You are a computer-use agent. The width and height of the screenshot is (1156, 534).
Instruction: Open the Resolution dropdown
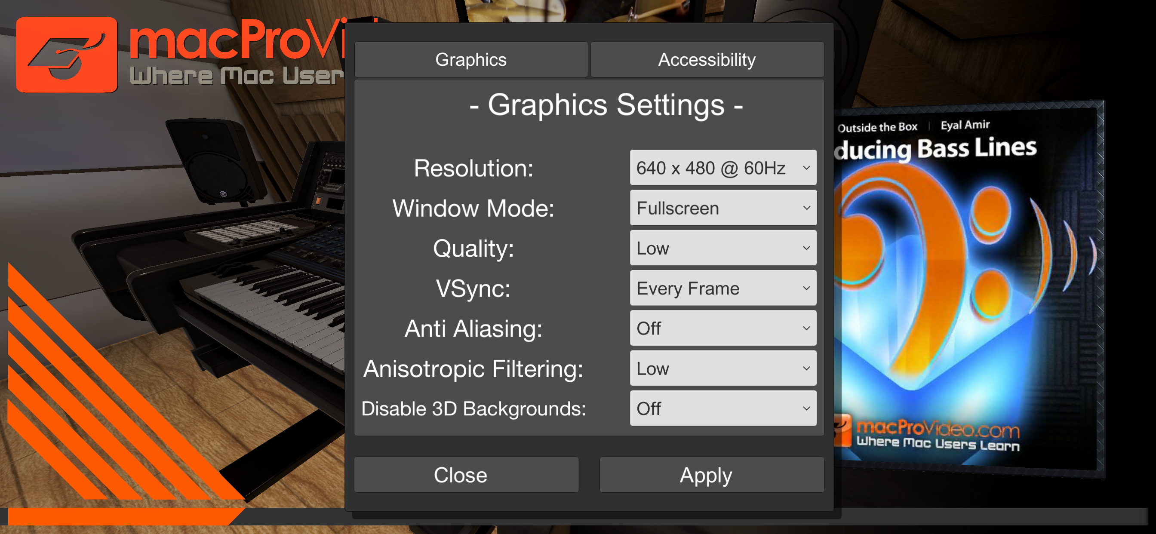tap(723, 168)
